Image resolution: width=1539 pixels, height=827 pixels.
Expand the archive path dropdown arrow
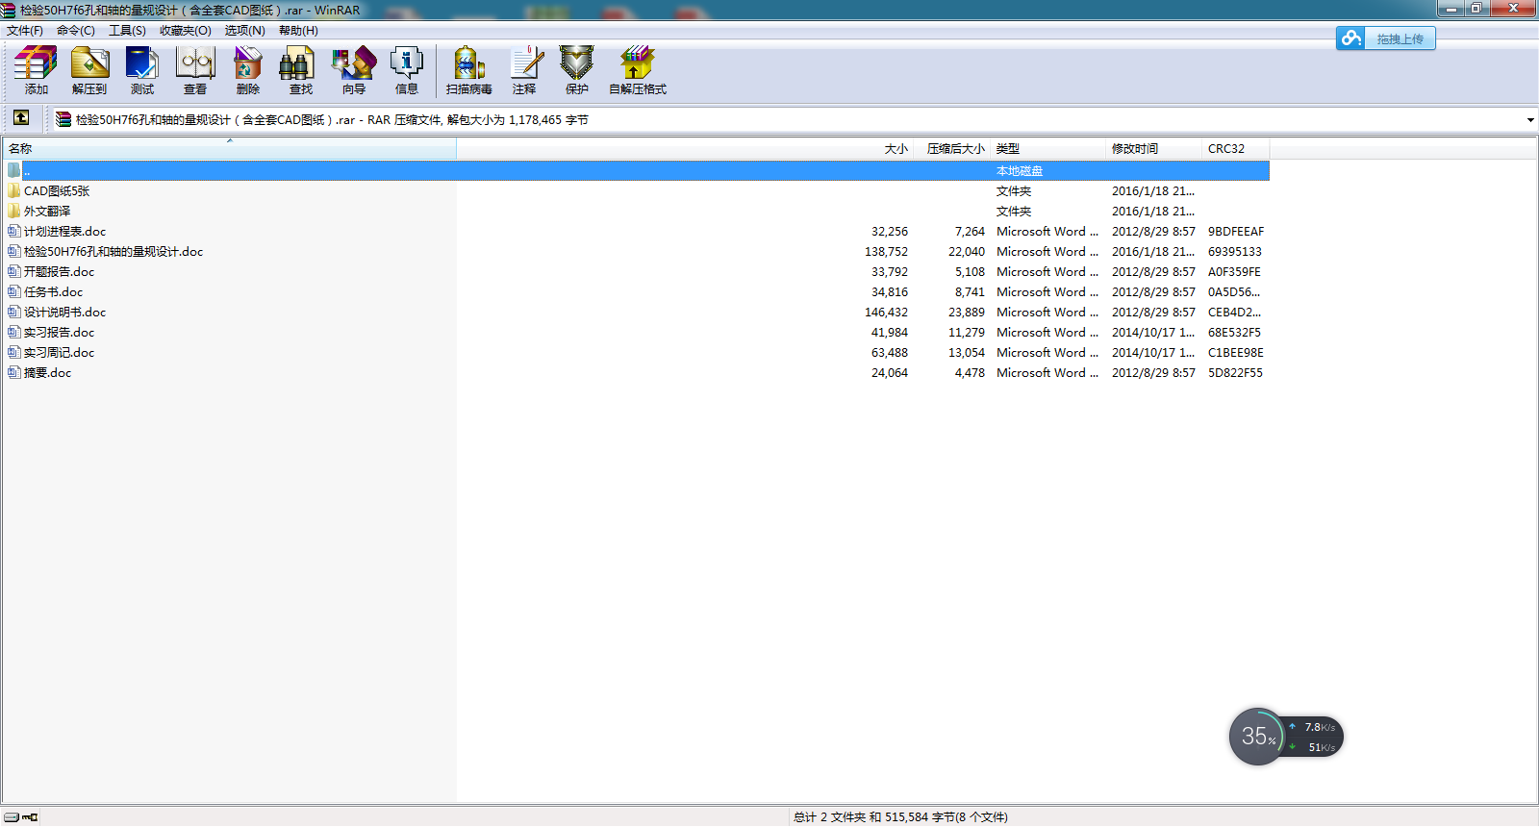tap(1529, 120)
